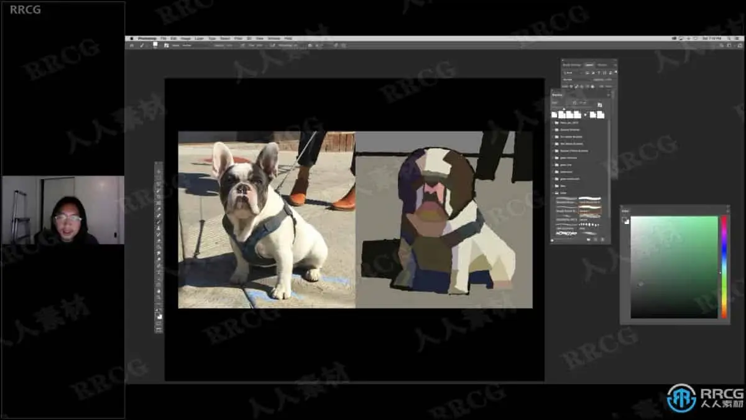Click the dog reference photo on canvas
The height and width of the screenshot is (420, 746).
267,220
